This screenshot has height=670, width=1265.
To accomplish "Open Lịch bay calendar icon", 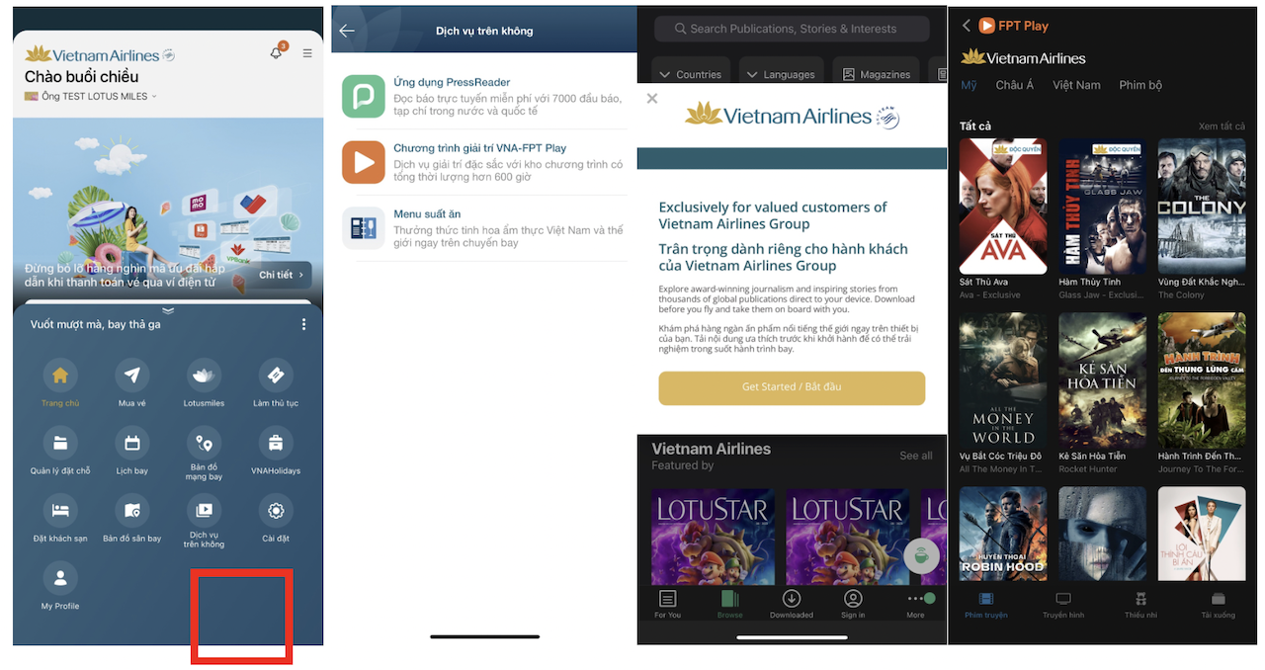I will click(x=132, y=443).
